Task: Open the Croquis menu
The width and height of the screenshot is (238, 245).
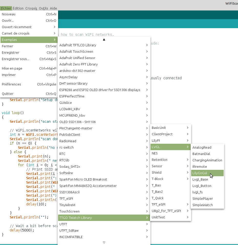Action: point(31,8)
